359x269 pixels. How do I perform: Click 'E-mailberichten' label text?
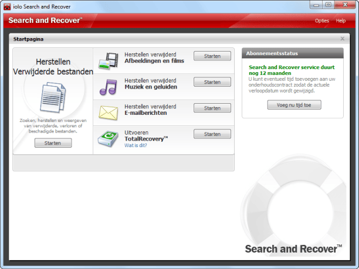pos(145,113)
